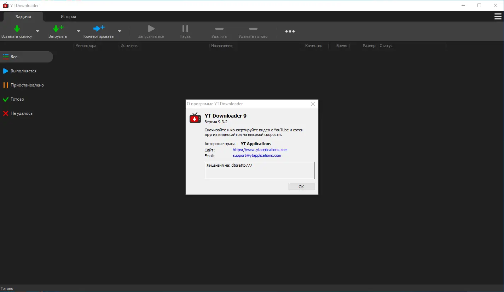Click the dtoretto777 license text field
The width and height of the screenshot is (504, 292).
pyautogui.click(x=259, y=170)
